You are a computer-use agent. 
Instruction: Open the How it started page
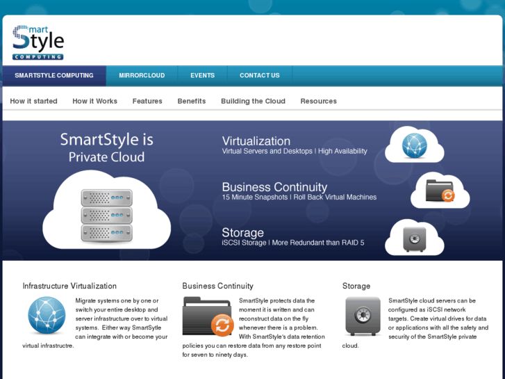click(33, 101)
